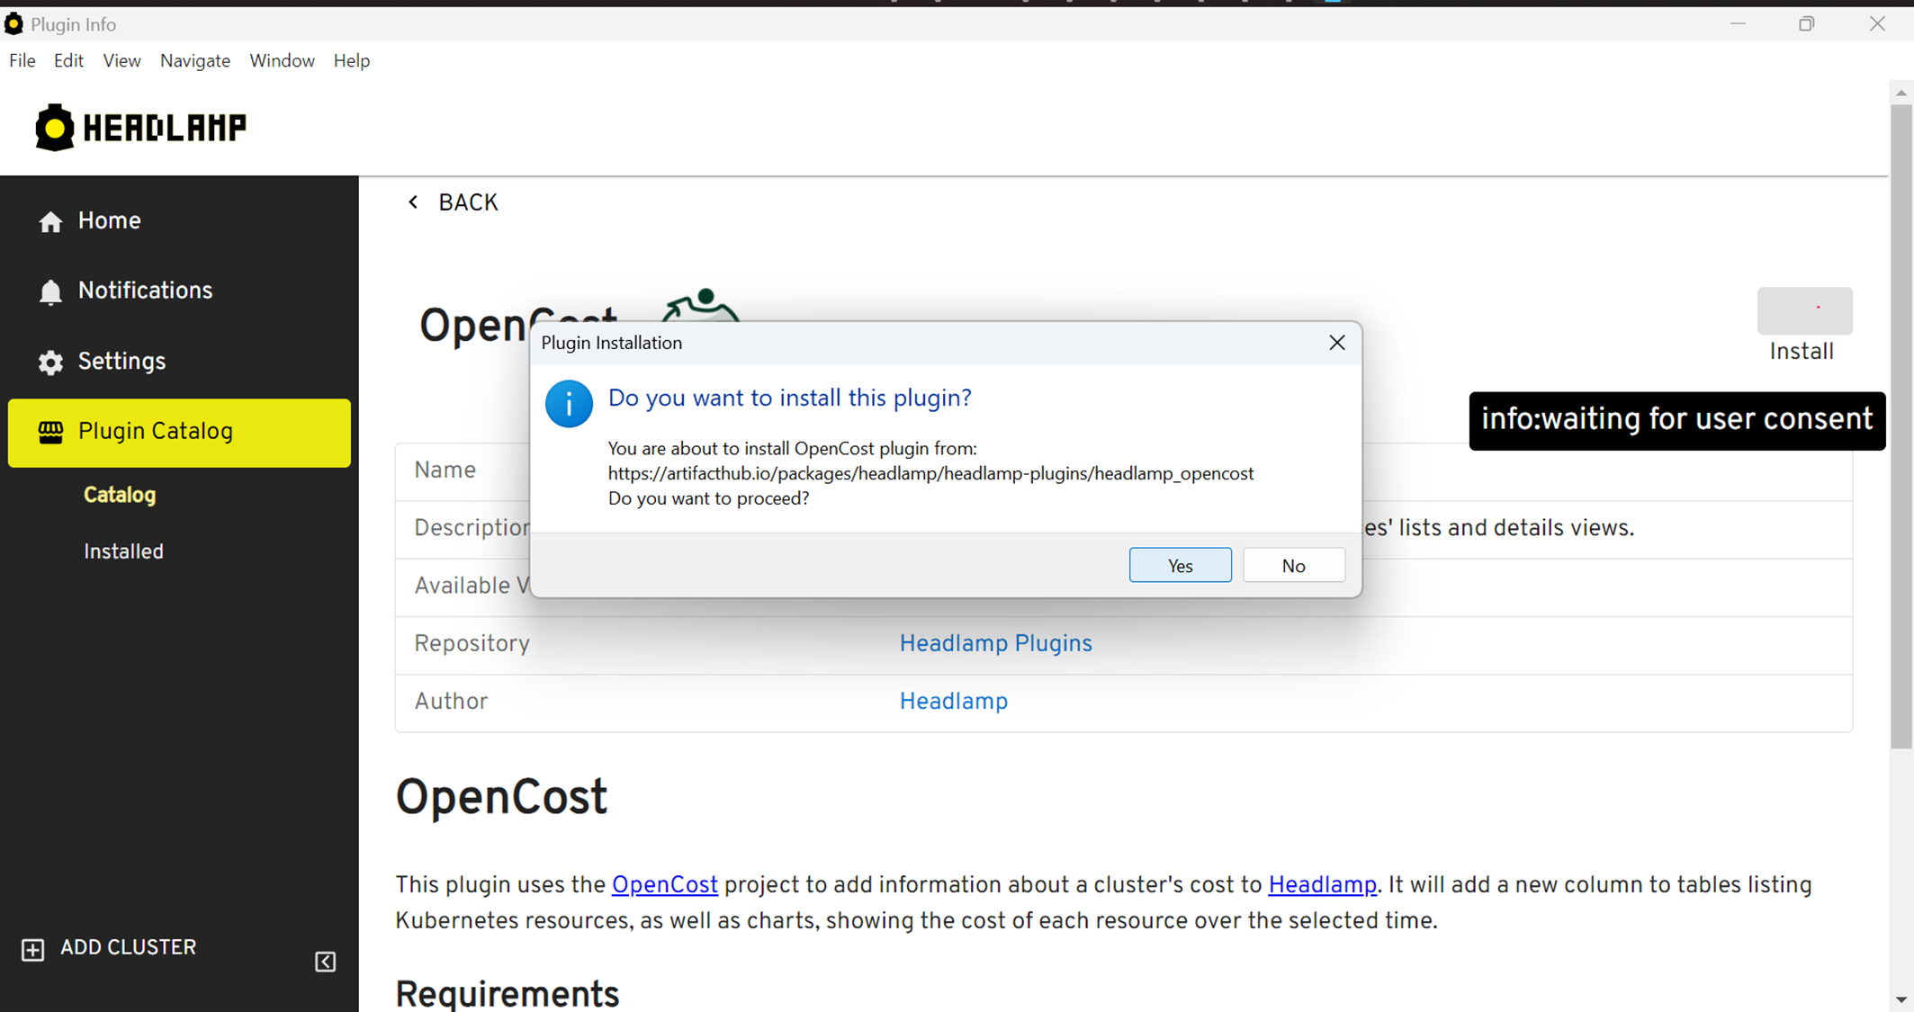Click the blue info icon in the dialog
Image resolution: width=1914 pixels, height=1012 pixels.
click(568, 403)
